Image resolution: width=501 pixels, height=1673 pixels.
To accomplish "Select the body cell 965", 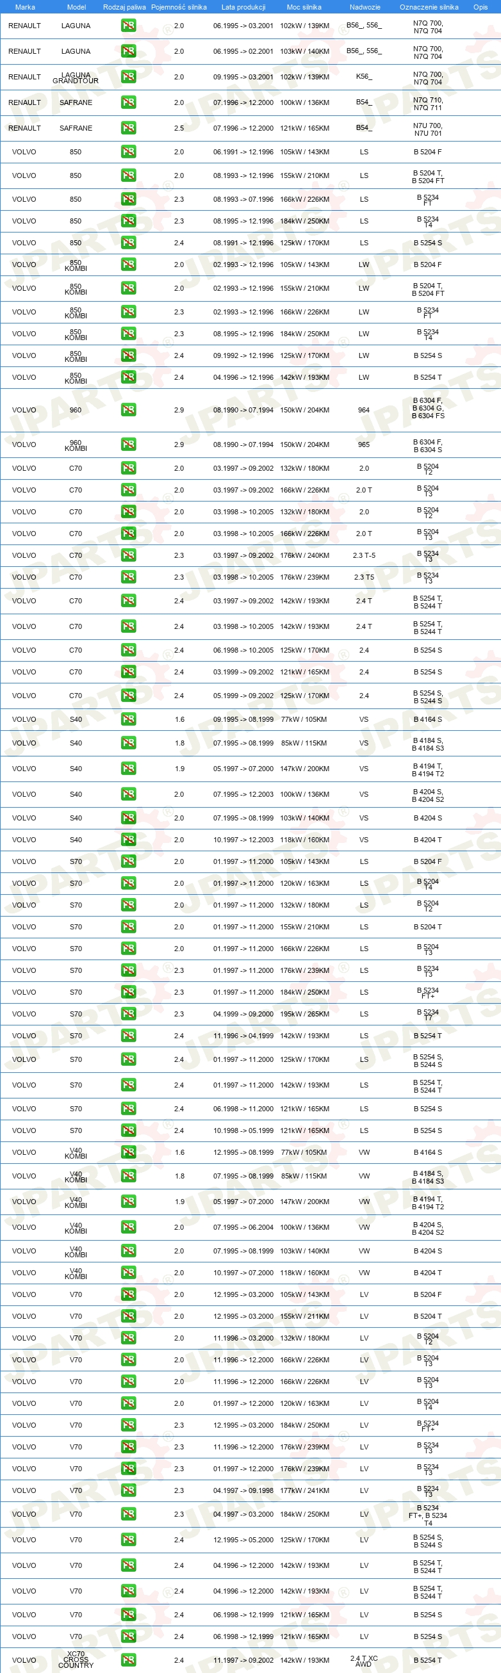I will click(x=364, y=445).
